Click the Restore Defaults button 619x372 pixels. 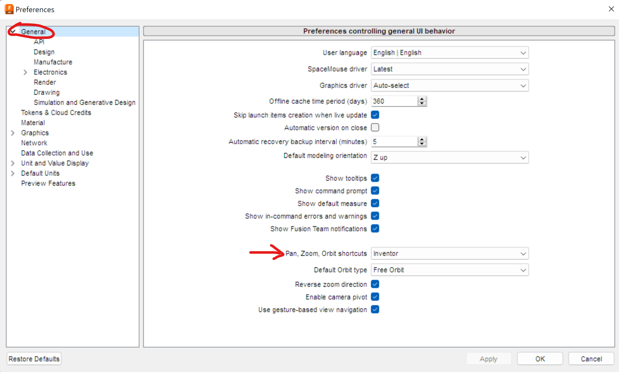pyautogui.click(x=34, y=359)
